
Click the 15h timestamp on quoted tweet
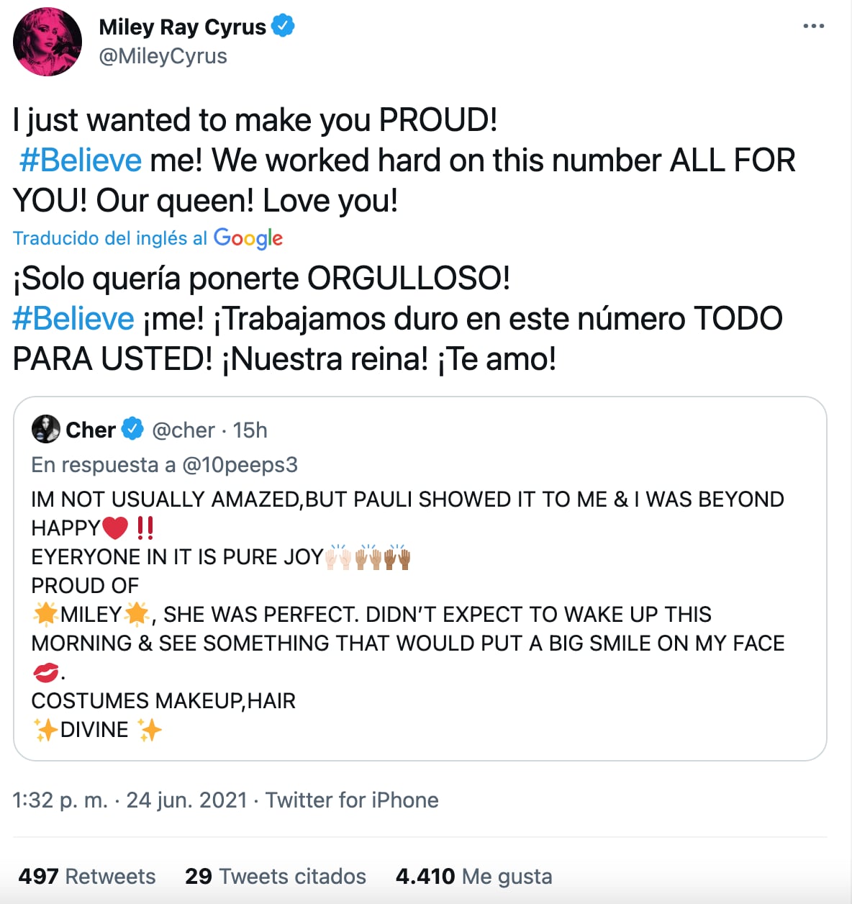(250, 430)
